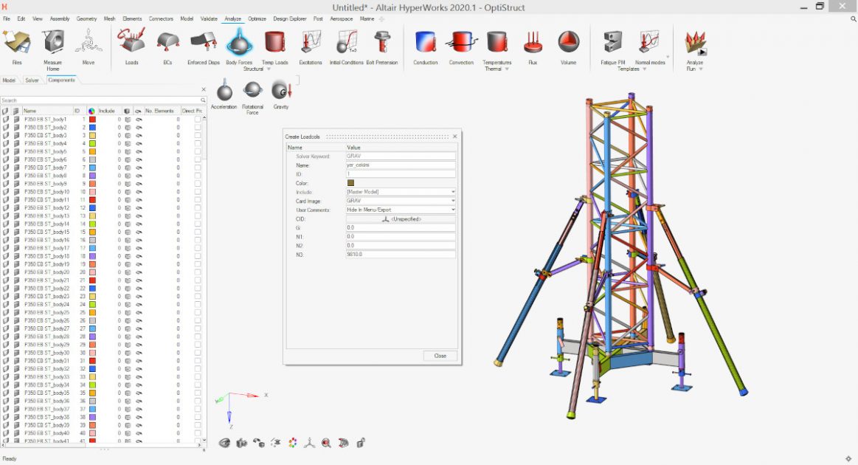Click the Measure tool icon
The height and width of the screenshot is (465, 858).
tap(52, 43)
